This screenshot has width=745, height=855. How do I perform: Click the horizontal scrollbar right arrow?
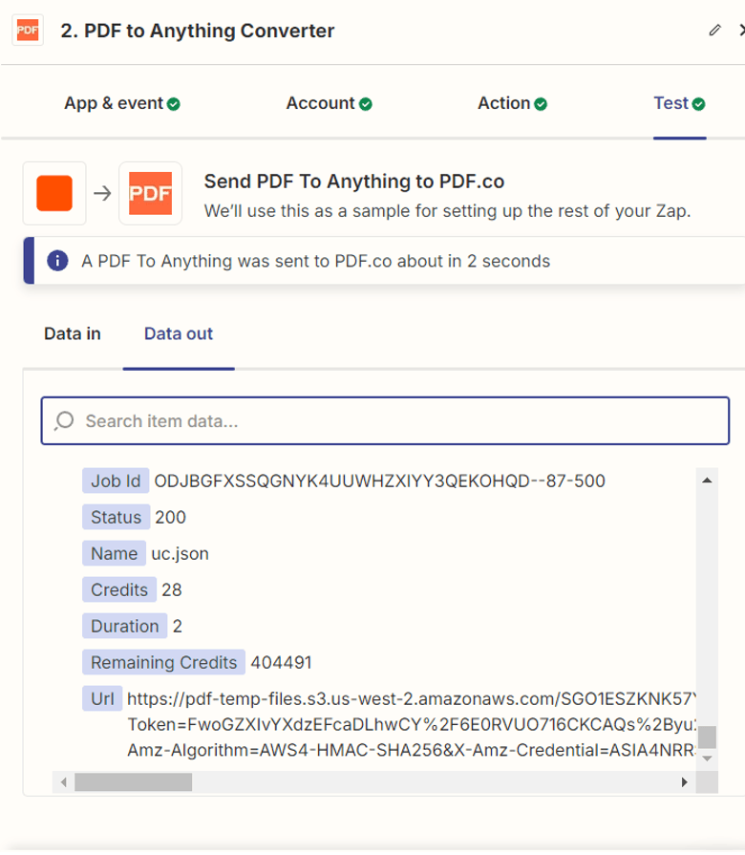pos(684,782)
